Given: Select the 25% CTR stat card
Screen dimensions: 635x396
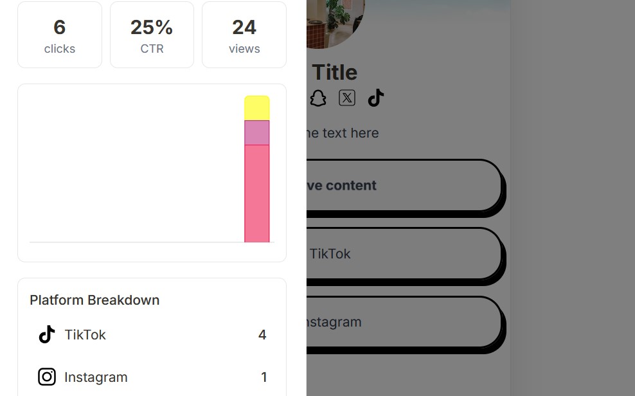Looking at the screenshot, I should [152, 35].
